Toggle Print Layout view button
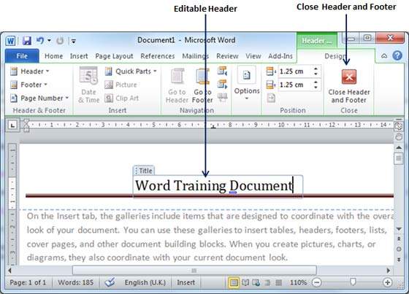Screen dimensions: 409x294 (234, 282)
